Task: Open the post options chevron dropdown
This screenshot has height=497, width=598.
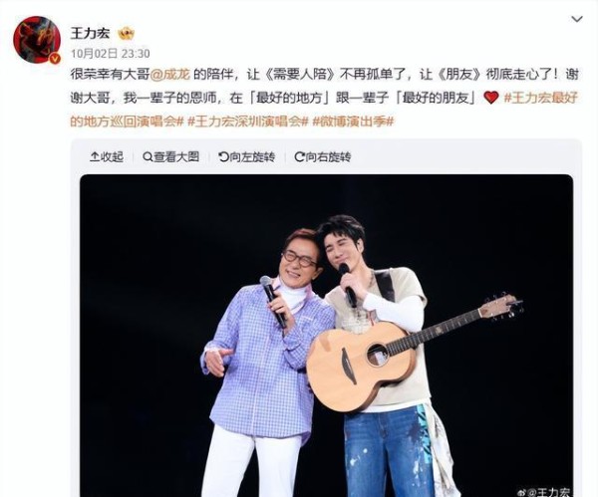Action: click(x=577, y=19)
